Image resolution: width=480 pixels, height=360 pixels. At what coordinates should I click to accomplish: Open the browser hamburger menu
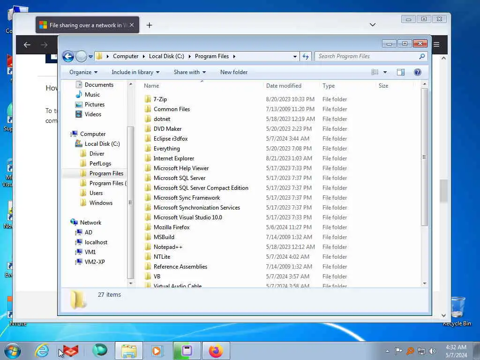[436, 45]
